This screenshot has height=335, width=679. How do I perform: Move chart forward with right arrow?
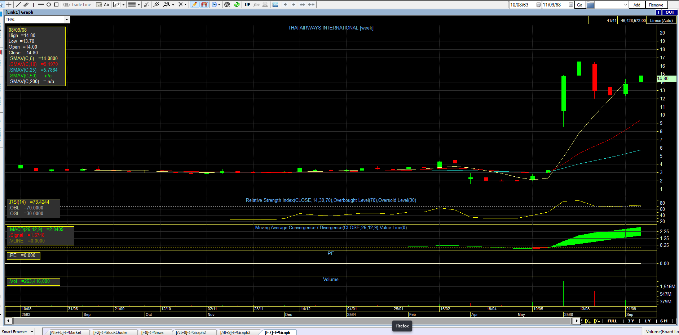[294, 5]
